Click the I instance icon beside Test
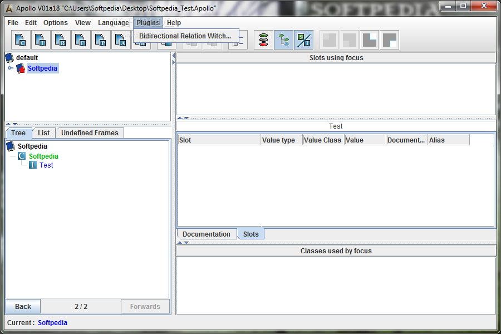The height and width of the screenshot is (334, 501). pyautogui.click(x=33, y=165)
